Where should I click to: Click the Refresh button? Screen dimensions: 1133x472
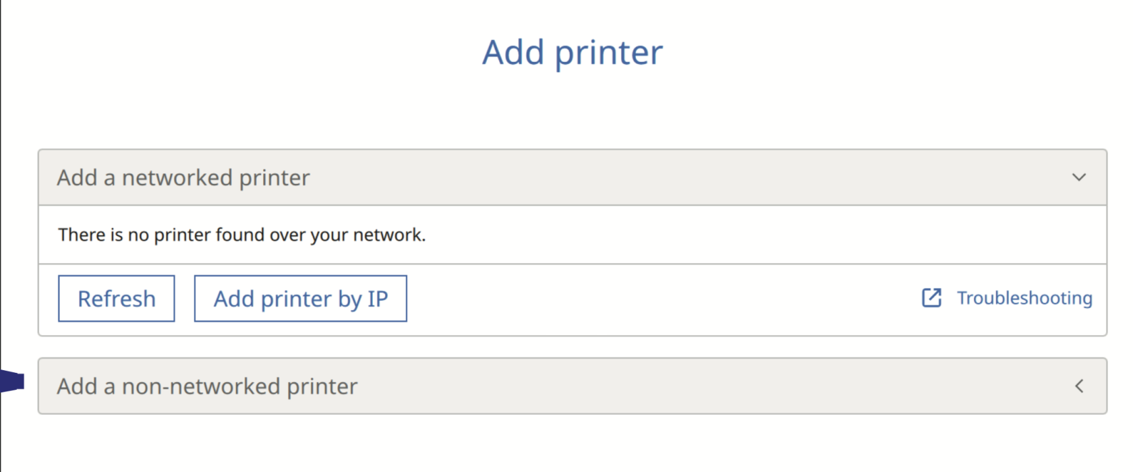116,298
